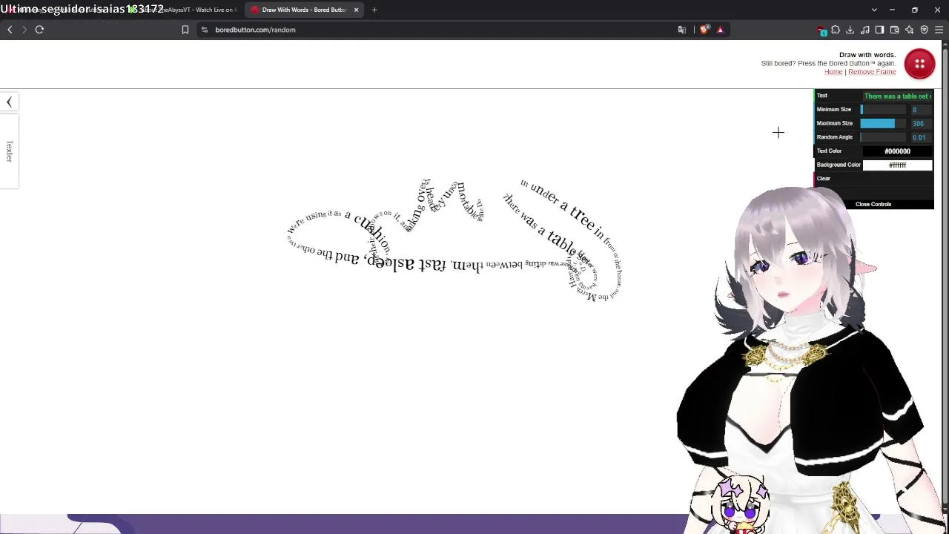949x534 pixels.
Task: Go forward to the next page
Action: pyautogui.click(x=24, y=30)
